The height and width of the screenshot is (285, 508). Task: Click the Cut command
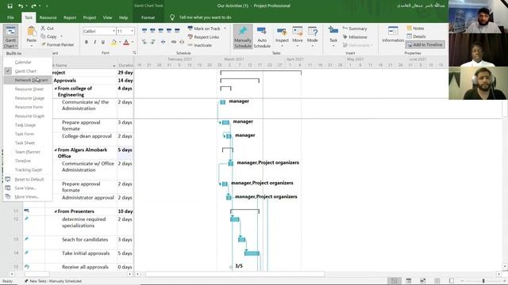pos(48,28)
